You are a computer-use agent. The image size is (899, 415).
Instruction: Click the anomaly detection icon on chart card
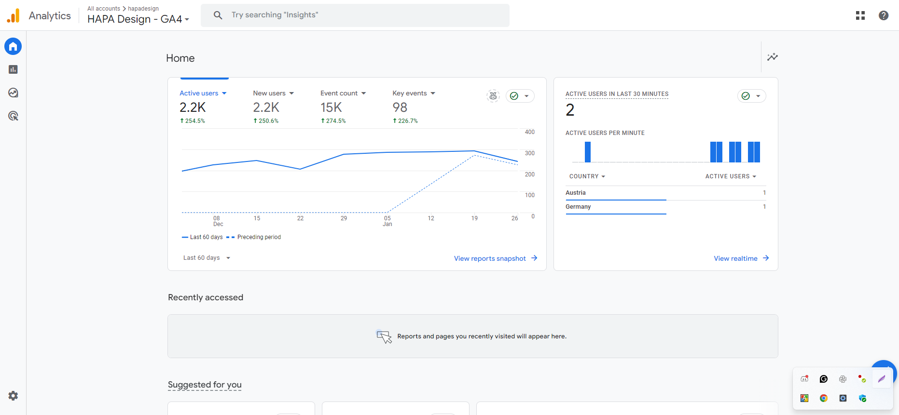pos(493,96)
